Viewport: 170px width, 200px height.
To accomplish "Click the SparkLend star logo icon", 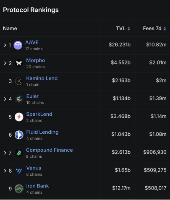I will (x=19, y=117).
